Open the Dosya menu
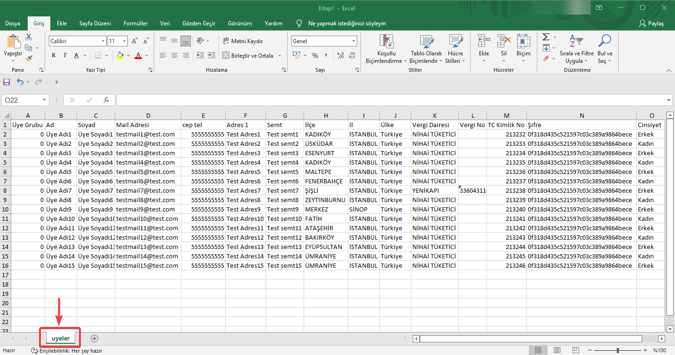Image resolution: width=675 pixels, height=355 pixels. [13, 23]
